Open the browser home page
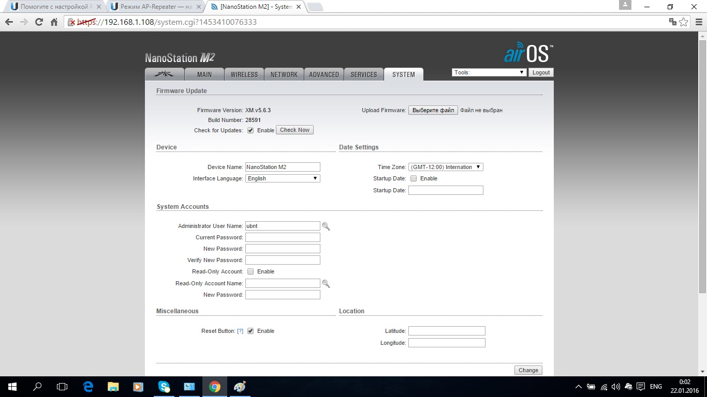707x397 pixels. (54, 22)
